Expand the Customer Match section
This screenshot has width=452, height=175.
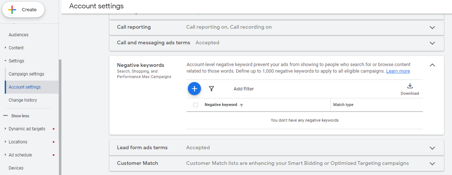pos(432,163)
